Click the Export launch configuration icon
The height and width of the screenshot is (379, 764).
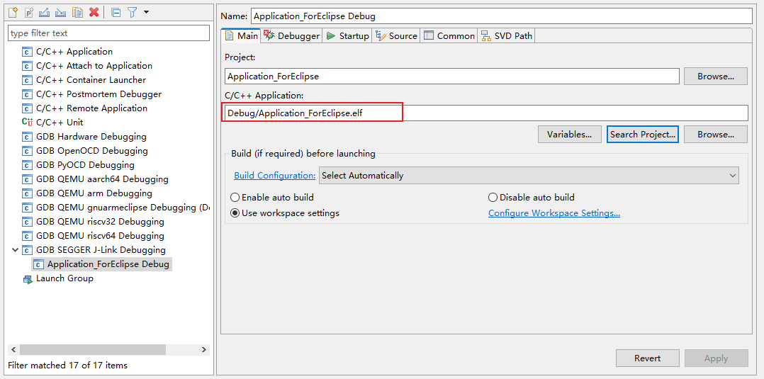(45, 12)
